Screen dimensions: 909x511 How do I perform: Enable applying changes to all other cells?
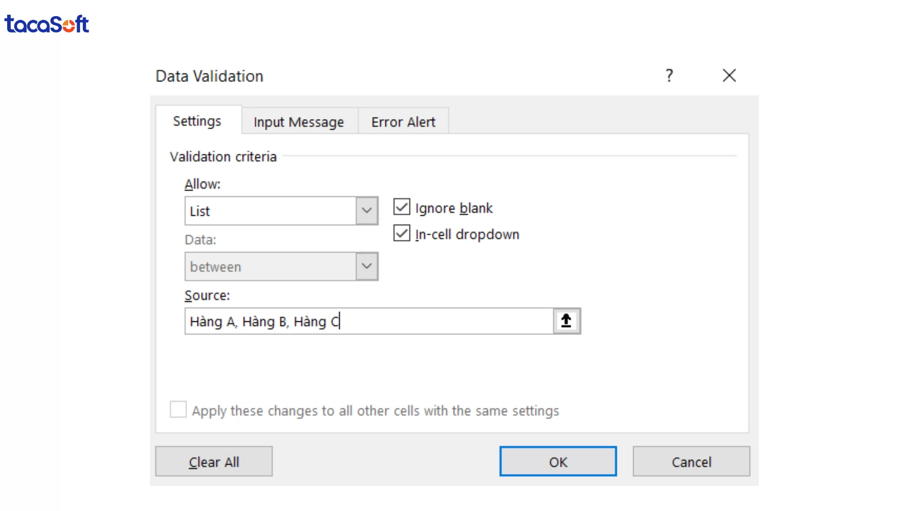coord(178,410)
